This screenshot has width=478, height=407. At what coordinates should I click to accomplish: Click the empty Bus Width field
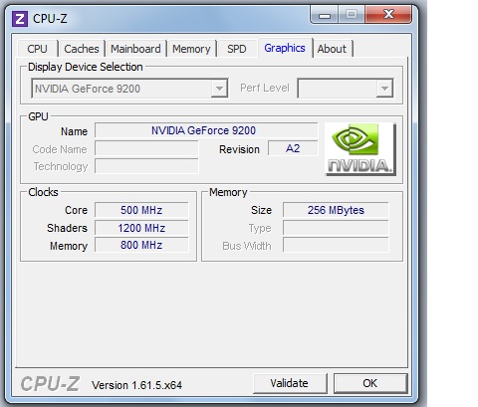(x=336, y=245)
